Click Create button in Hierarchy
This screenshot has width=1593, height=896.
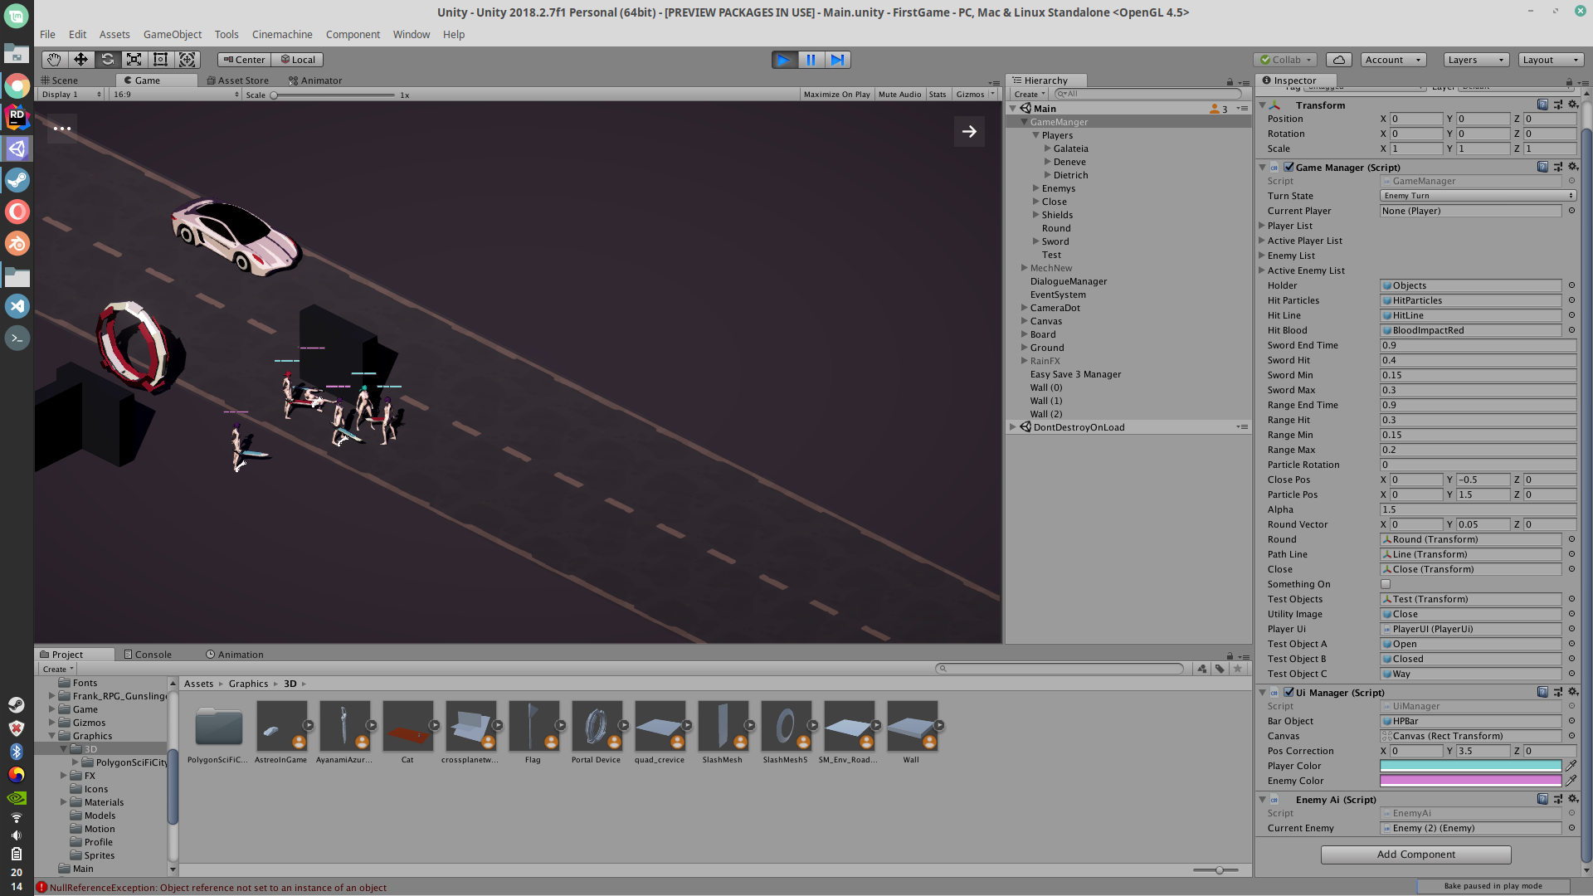coord(1030,95)
